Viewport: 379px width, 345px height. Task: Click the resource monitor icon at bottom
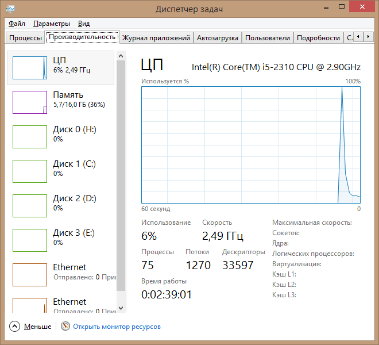click(65, 327)
